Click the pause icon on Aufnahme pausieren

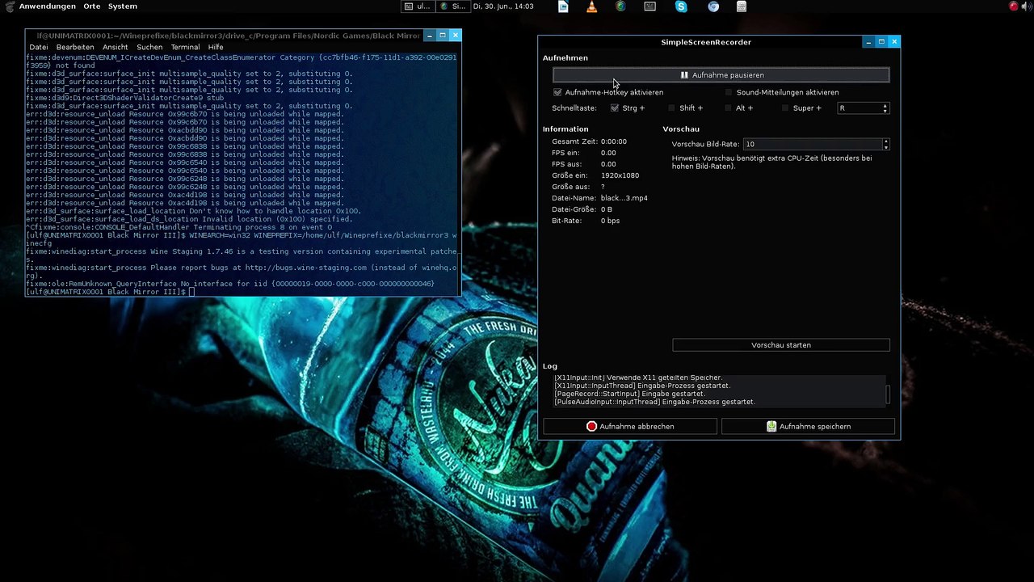684,75
